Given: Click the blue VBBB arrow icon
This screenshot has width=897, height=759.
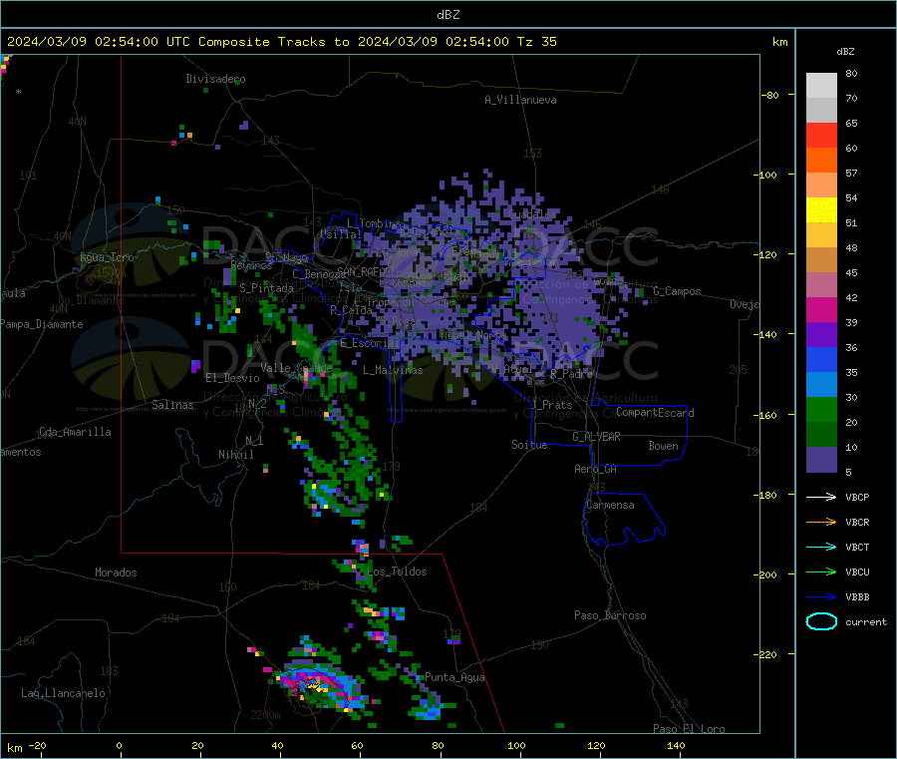Looking at the screenshot, I should click(821, 597).
